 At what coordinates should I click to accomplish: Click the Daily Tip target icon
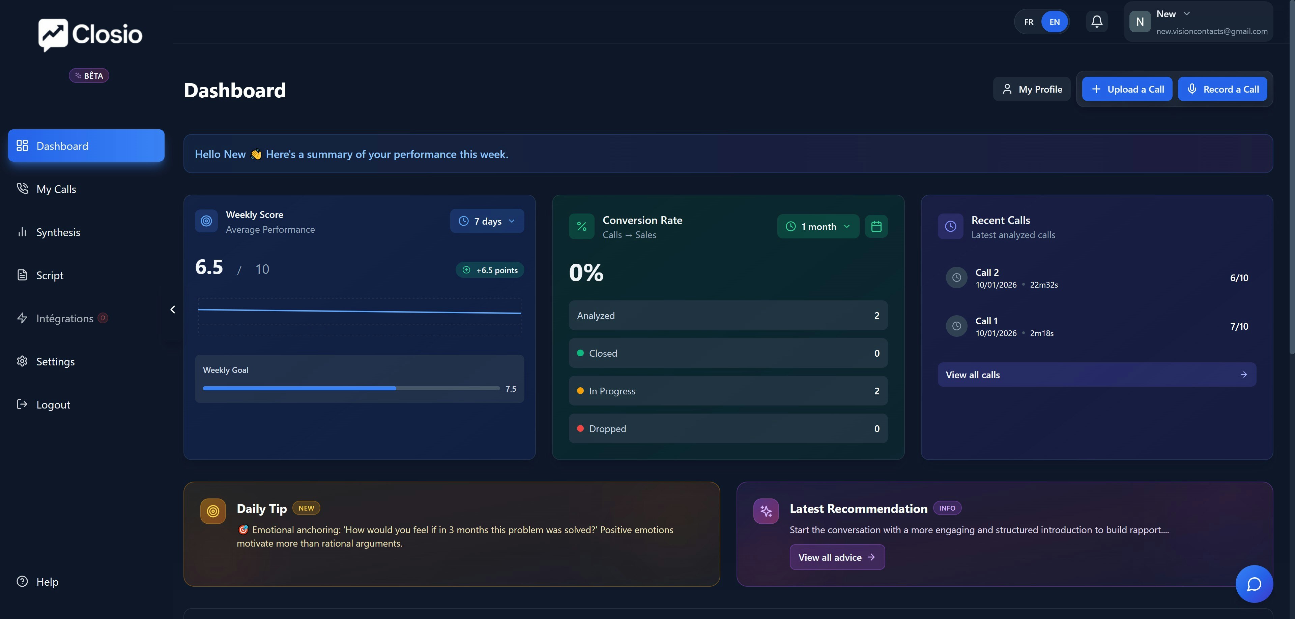tap(213, 511)
